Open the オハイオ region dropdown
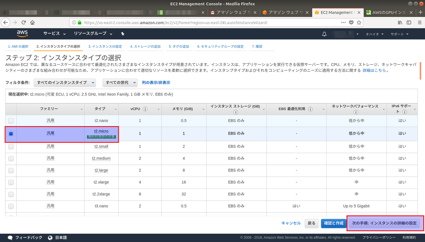Viewport: 425px width, 242px height. click(375, 34)
